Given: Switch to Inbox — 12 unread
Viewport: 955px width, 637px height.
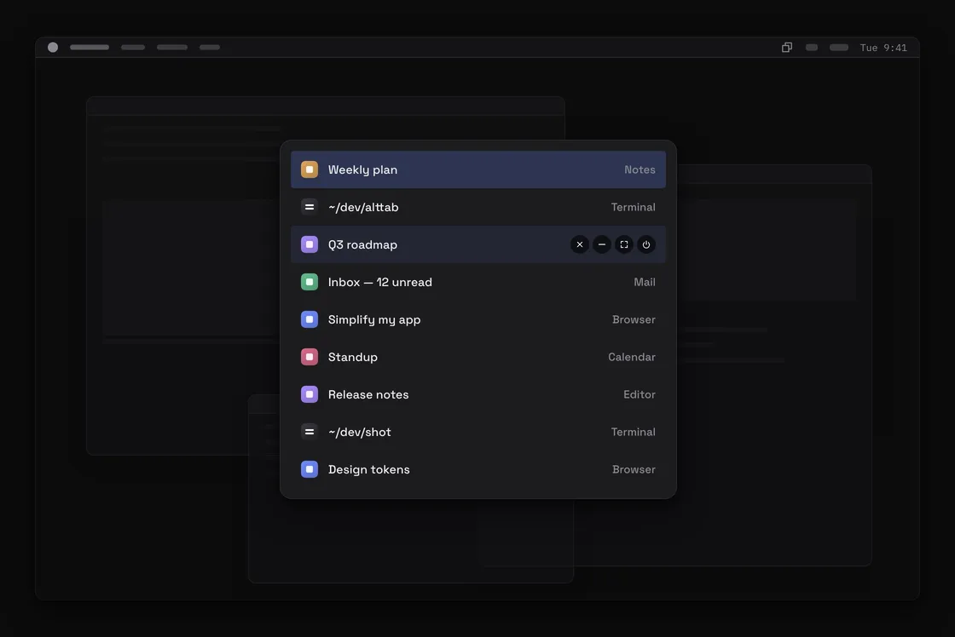Looking at the screenshot, I should pyautogui.click(x=478, y=282).
